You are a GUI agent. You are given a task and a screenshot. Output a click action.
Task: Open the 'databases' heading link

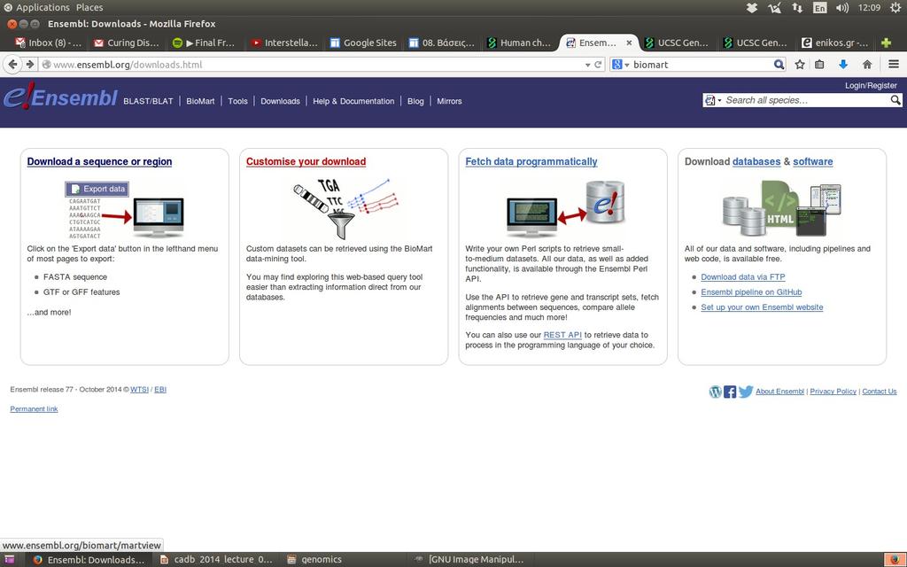coord(756,161)
